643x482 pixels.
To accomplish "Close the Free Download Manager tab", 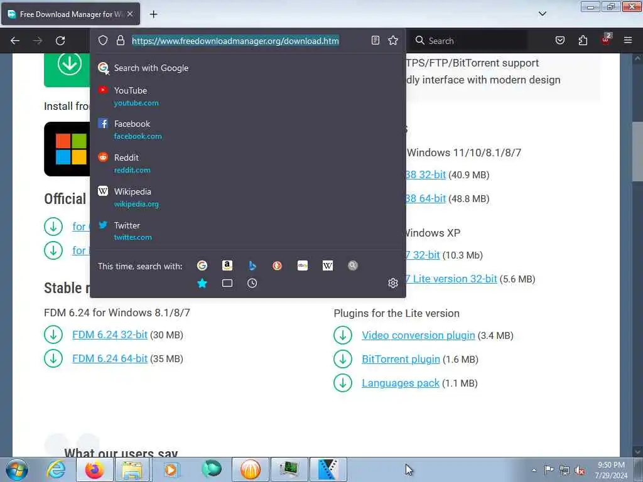I will pos(129,14).
